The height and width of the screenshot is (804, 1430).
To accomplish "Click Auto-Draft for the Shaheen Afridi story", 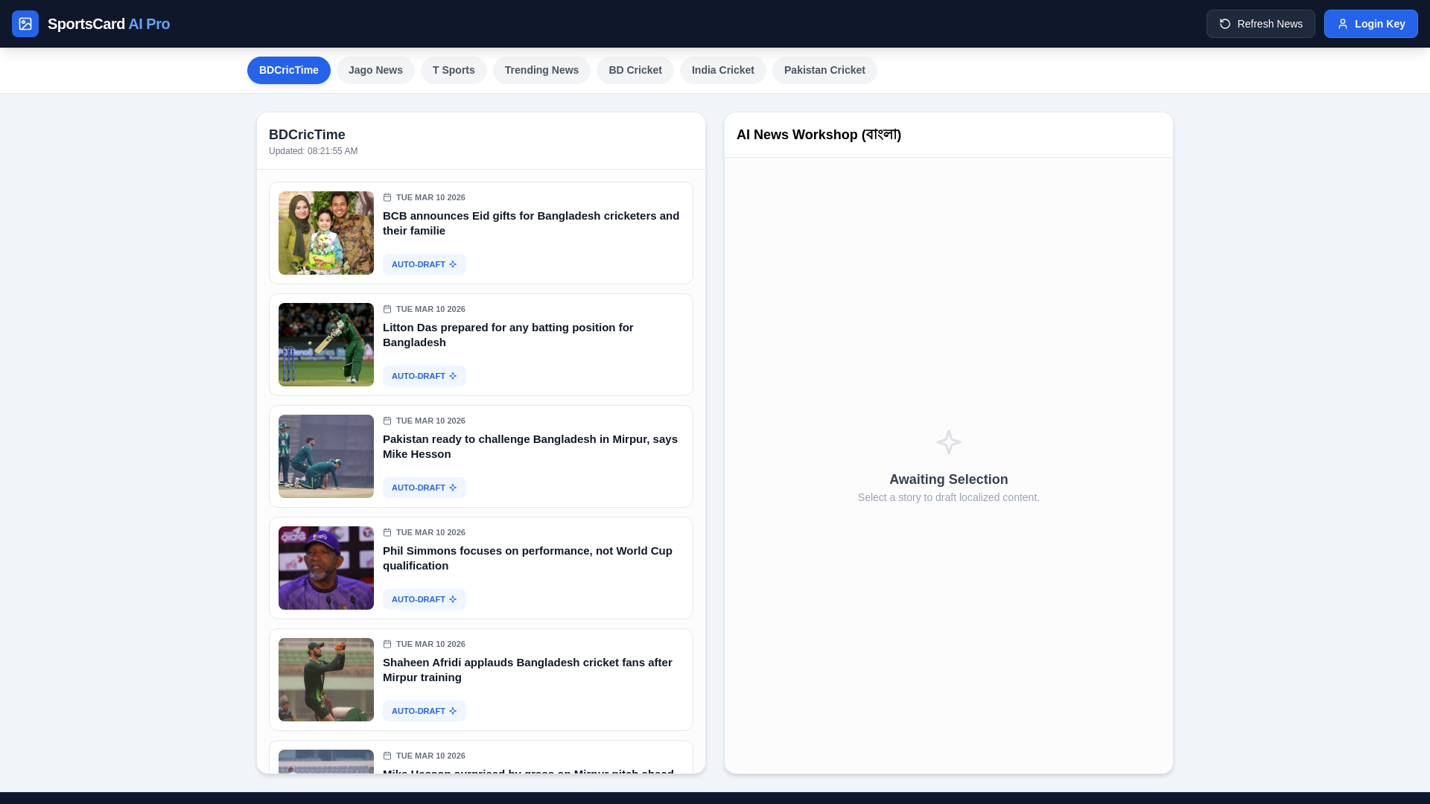I will [425, 711].
